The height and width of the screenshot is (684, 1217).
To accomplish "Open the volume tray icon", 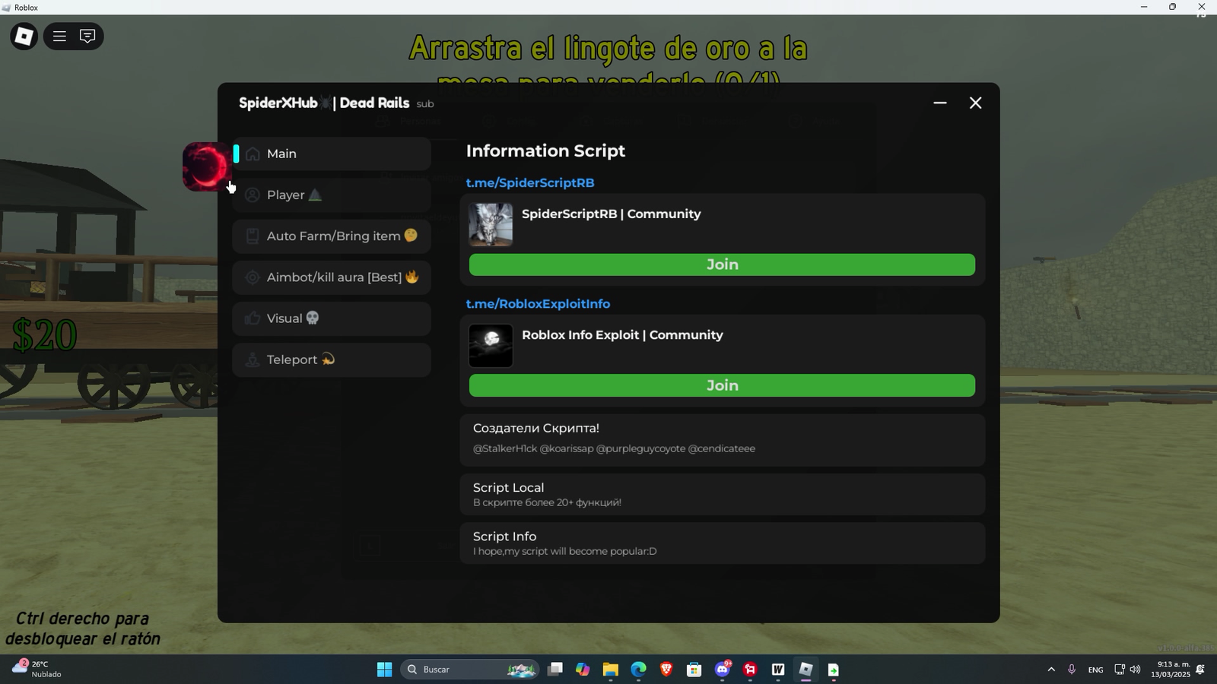I will pos(1136,670).
